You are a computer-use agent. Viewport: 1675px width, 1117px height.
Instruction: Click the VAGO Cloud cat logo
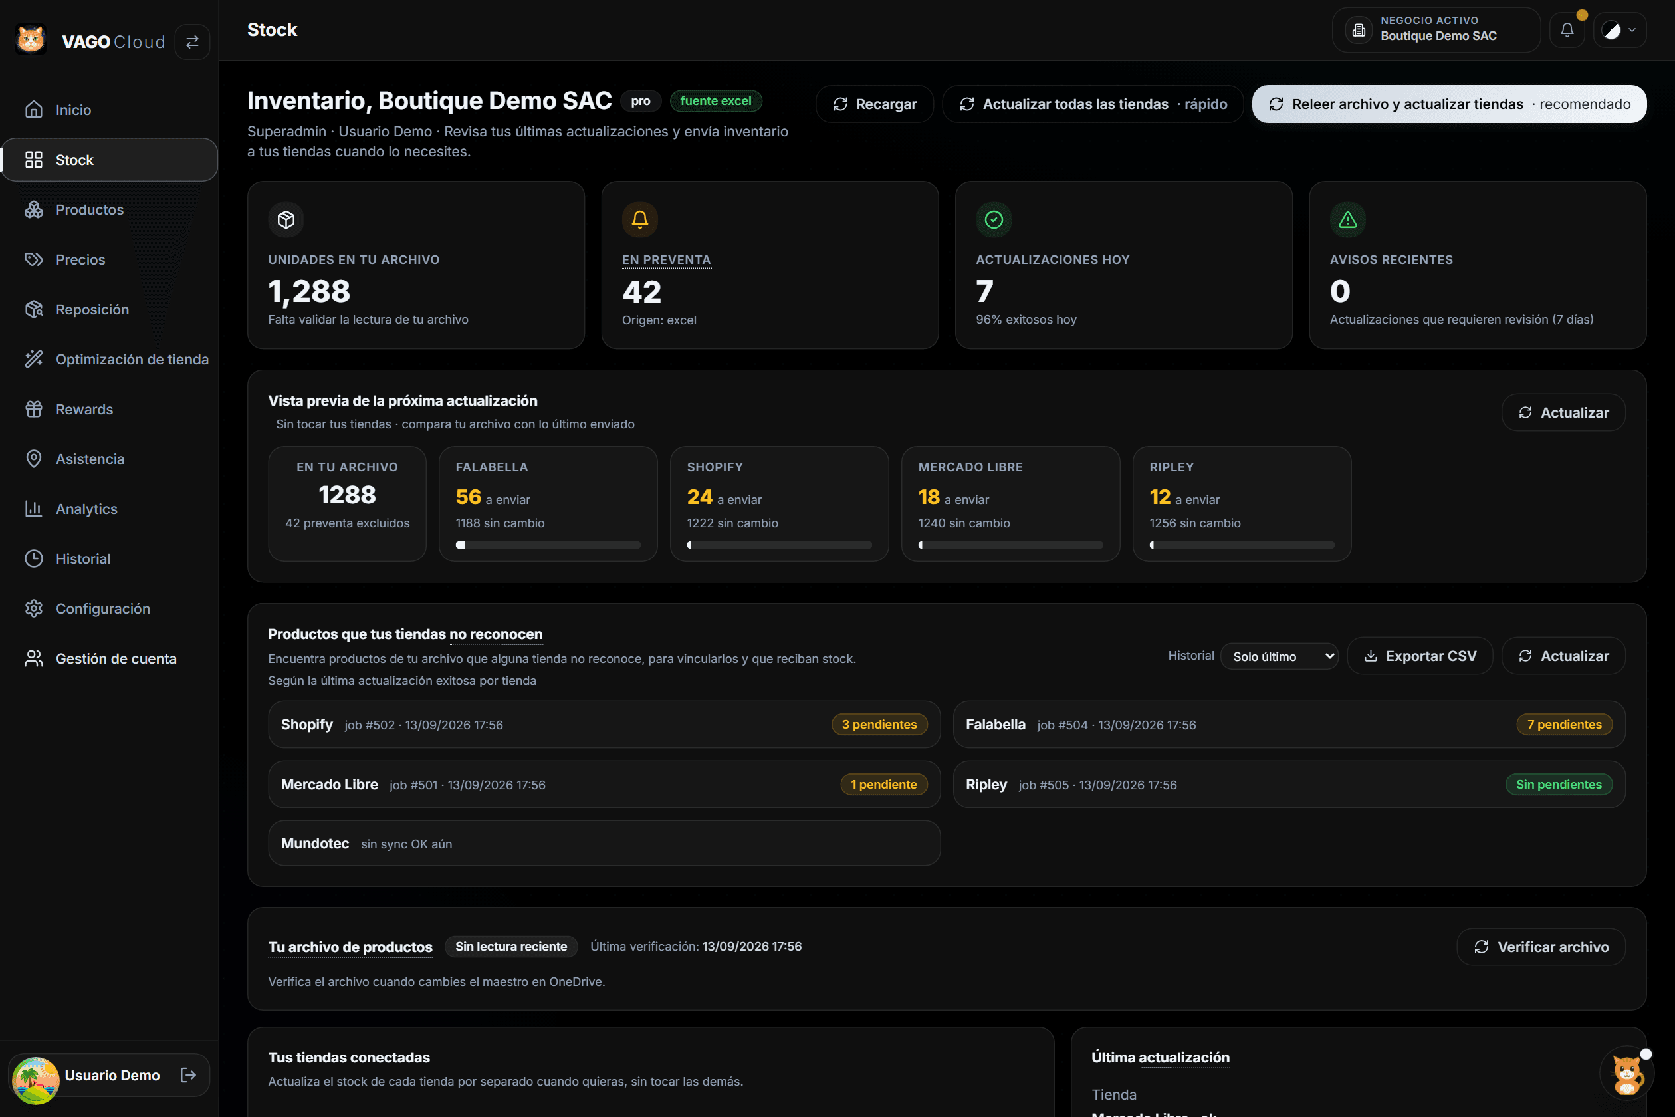[31, 40]
